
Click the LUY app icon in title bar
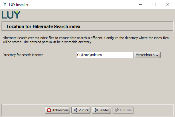pos(5,4)
